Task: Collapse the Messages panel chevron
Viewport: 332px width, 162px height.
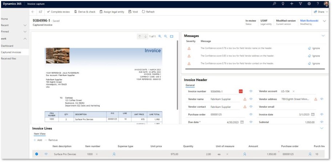Action: 323,36
